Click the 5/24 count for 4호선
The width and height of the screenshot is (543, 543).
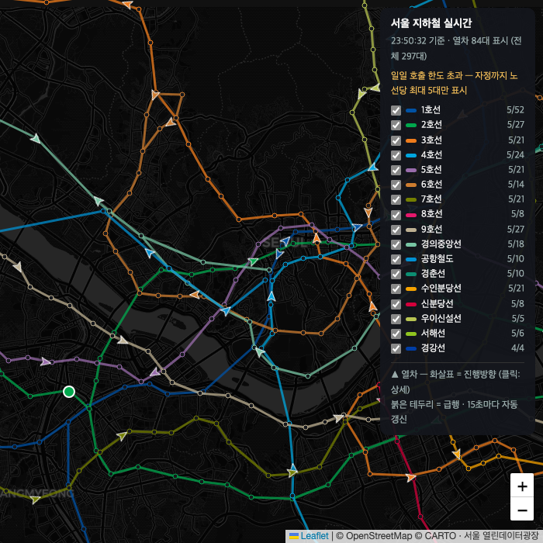[515, 155]
